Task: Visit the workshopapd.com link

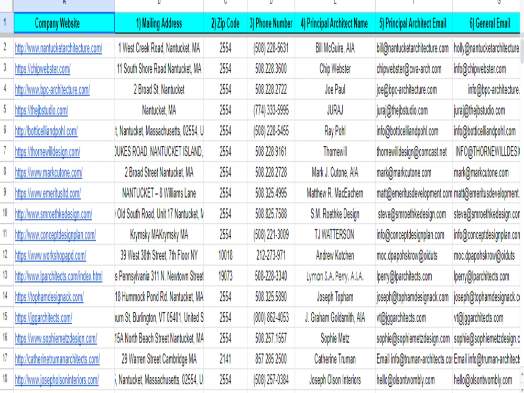Action: (x=50, y=256)
